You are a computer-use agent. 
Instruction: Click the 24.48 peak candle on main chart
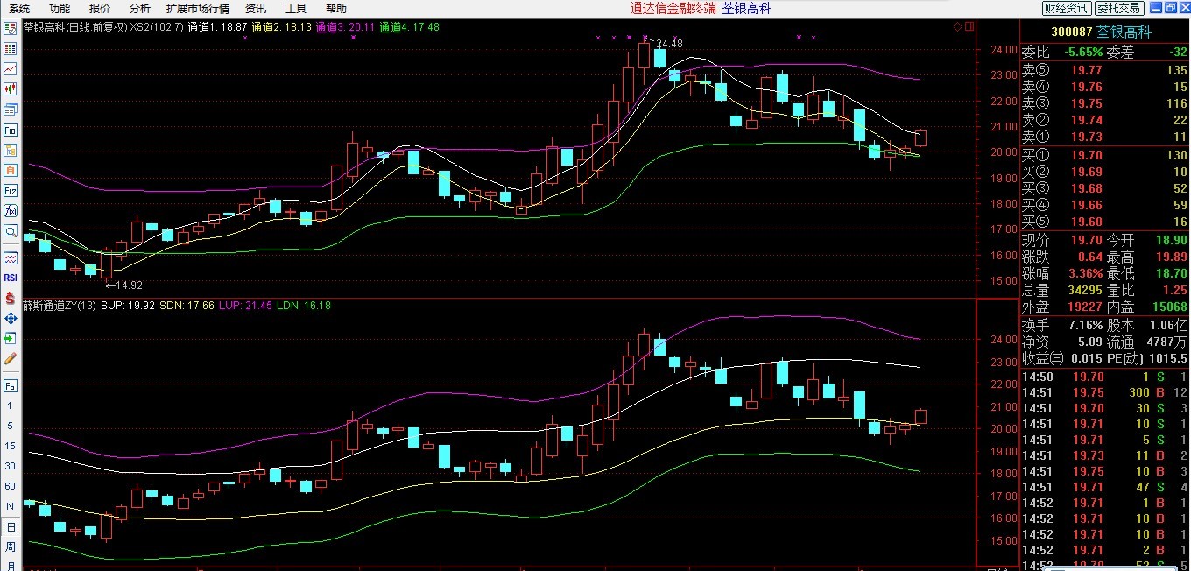coord(645,54)
